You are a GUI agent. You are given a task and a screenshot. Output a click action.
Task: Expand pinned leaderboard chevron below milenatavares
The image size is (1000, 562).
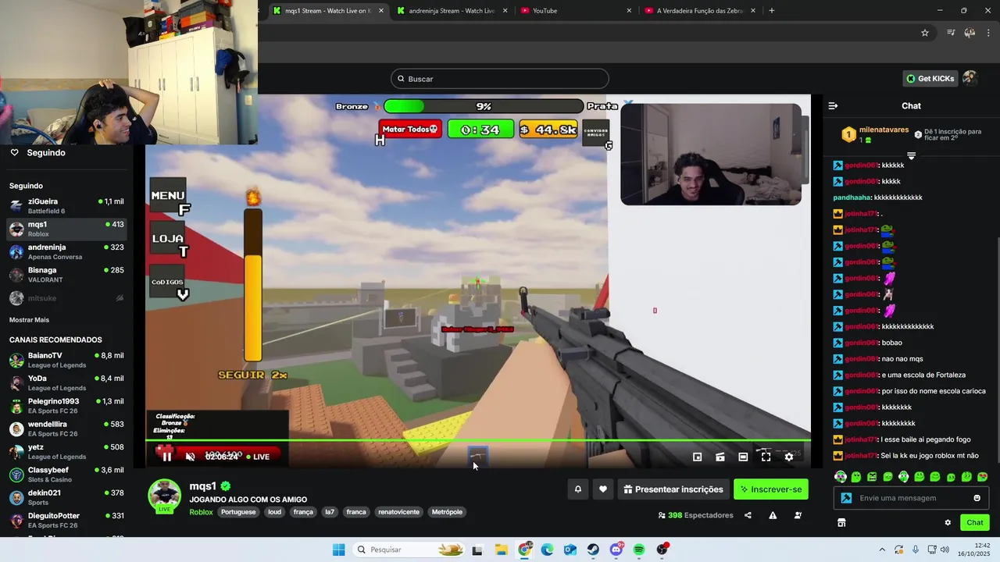[x=911, y=156]
